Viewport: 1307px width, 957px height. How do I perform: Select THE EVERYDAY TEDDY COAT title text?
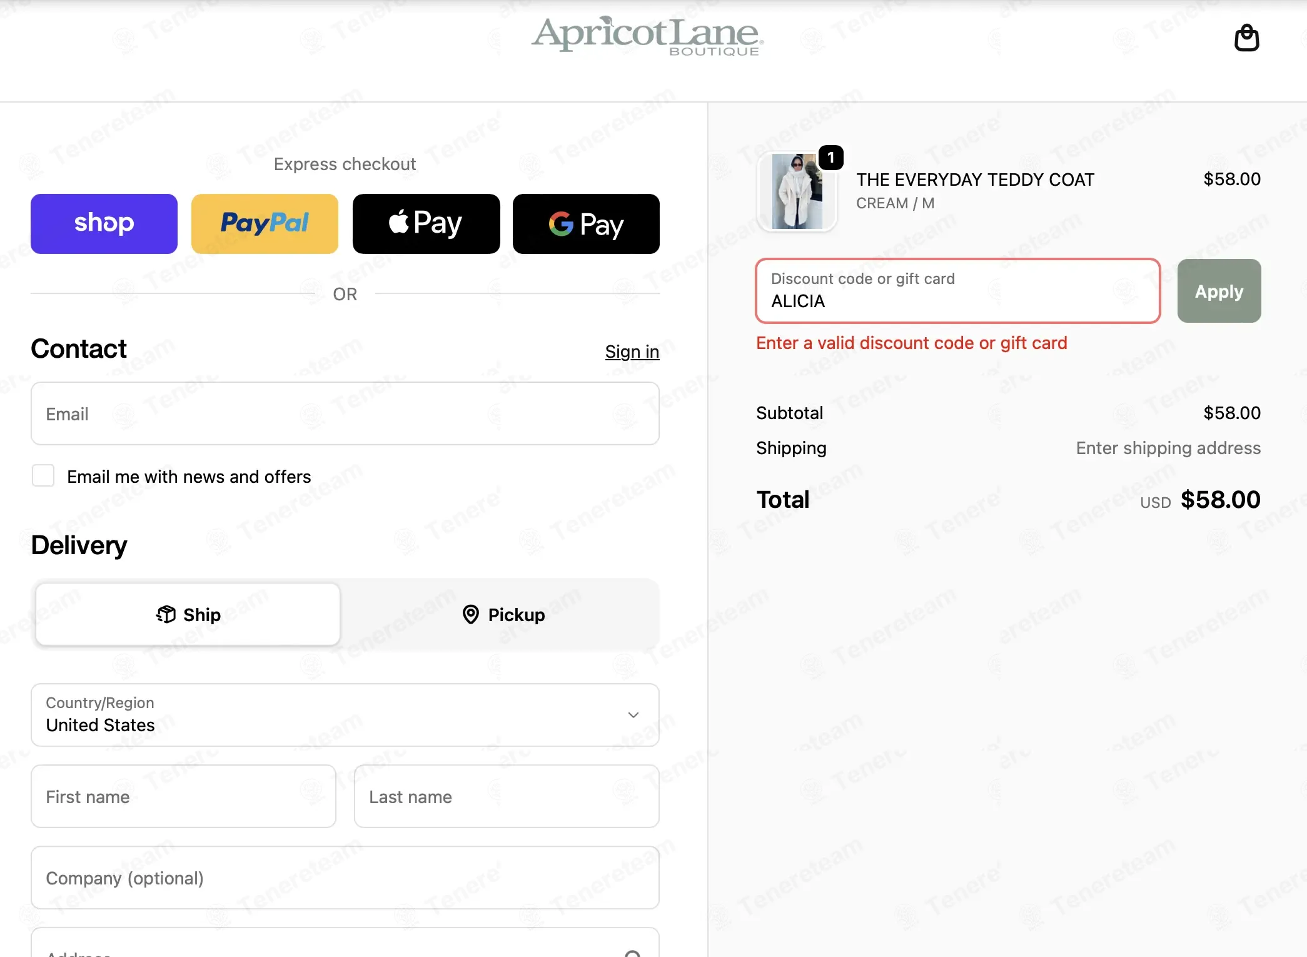coord(975,180)
